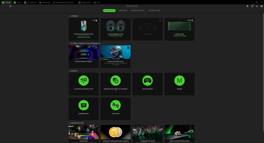Switch to the Macro top tab
The width and height of the screenshot is (264, 143).
[x=17, y=3]
